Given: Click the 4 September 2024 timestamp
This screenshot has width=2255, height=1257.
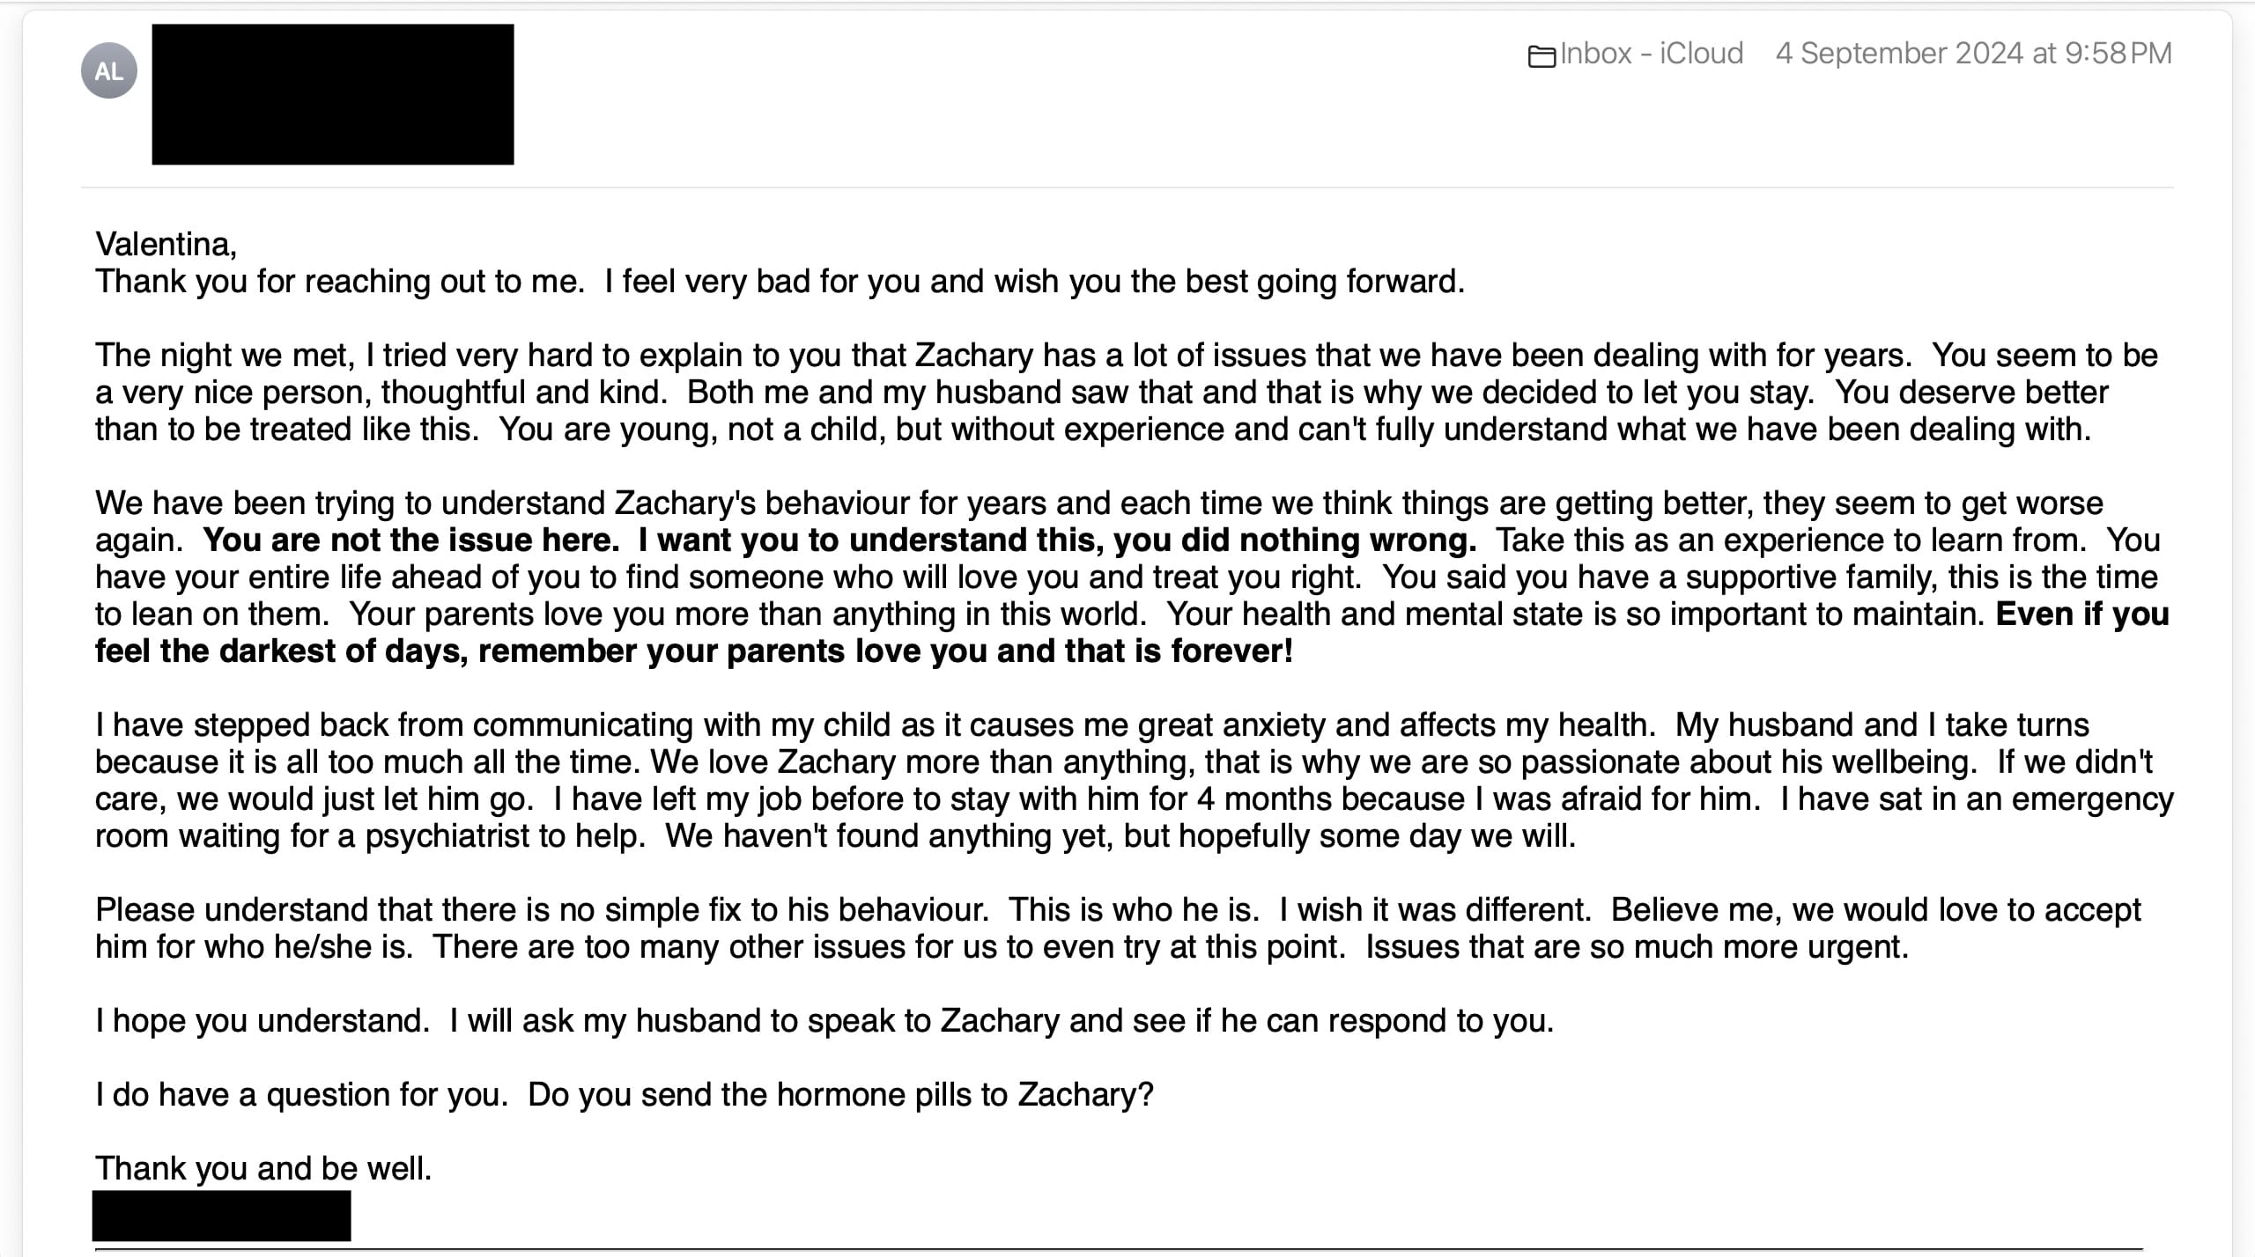Looking at the screenshot, I should [x=1973, y=54].
